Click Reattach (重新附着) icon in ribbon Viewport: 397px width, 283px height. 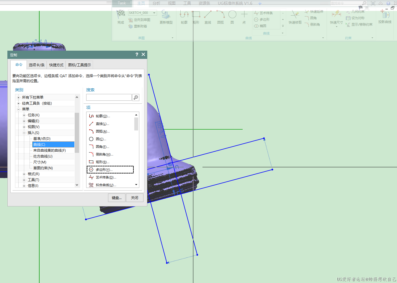point(130,26)
